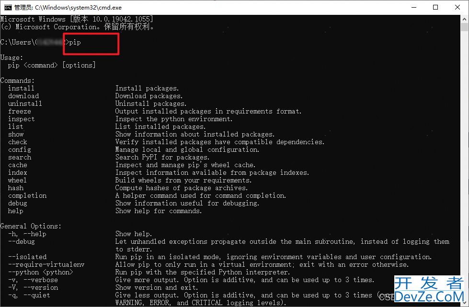Click 'Run pip with the specified Python interpreter.'
The width and height of the screenshot is (469, 307).
tap(203, 273)
